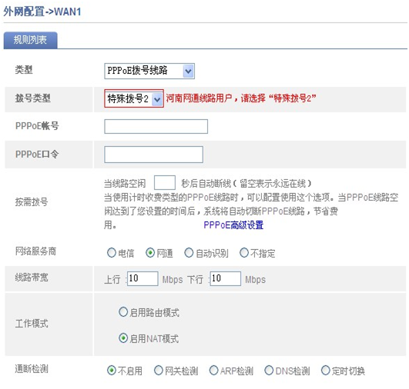
Task: Open the 类型 dropdown arrow
Action: [189, 71]
